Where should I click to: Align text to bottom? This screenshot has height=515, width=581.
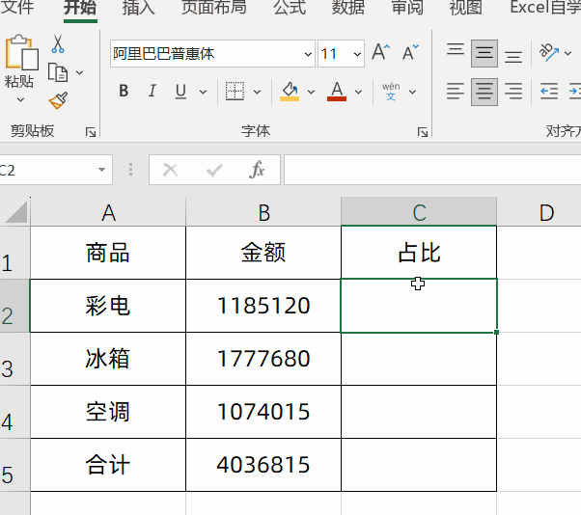513,57
